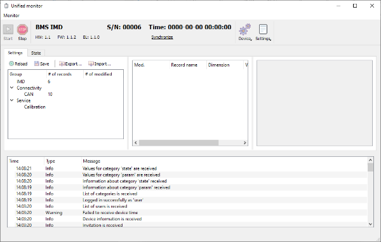Click the BMS IMD device name
The width and height of the screenshot is (381, 242).
(49, 27)
